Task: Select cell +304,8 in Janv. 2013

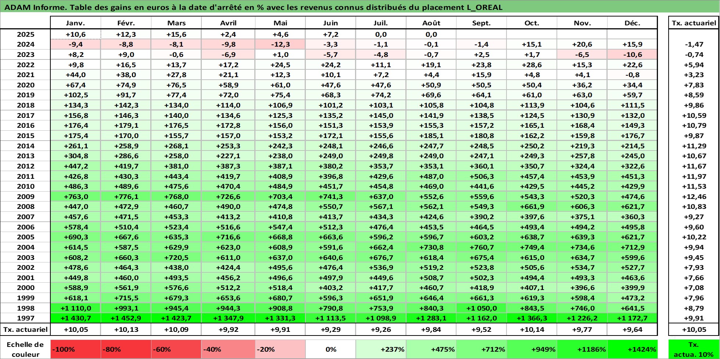Action: 75,156
